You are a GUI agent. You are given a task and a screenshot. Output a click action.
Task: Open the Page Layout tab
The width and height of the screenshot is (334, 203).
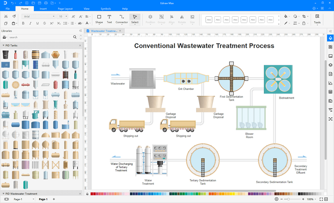[65, 8]
